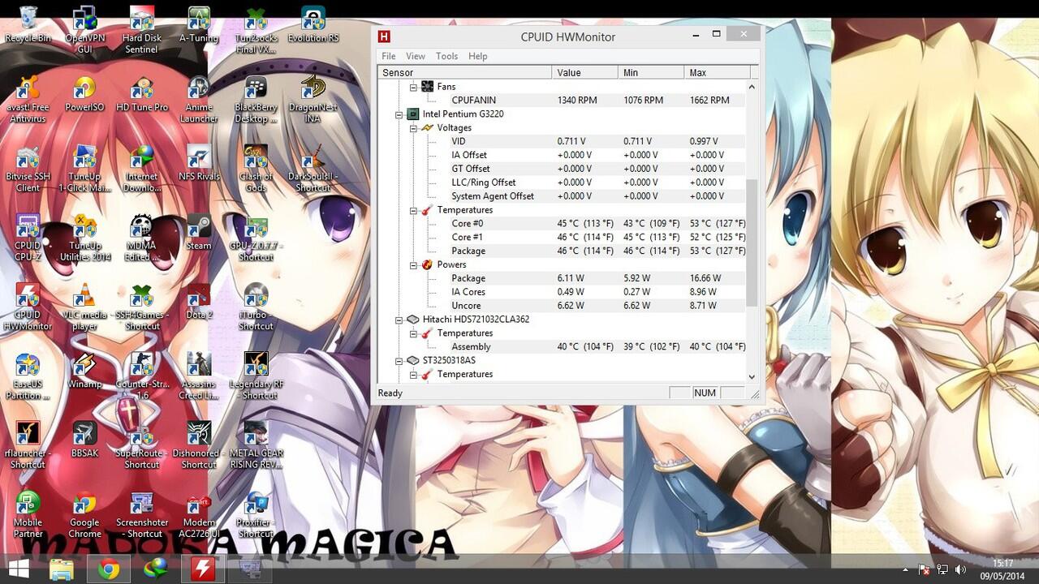Open HD Tune Pro desktop icon

pyautogui.click(x=141, y=94)
